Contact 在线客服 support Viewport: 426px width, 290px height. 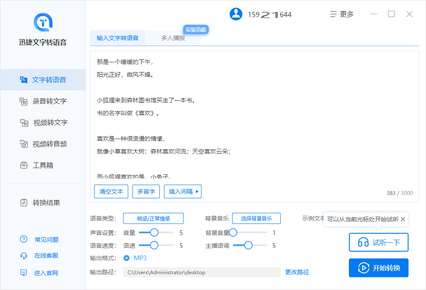tap(40, 256)
